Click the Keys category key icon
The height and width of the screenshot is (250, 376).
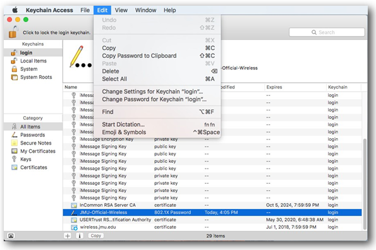tap(14, 159)
